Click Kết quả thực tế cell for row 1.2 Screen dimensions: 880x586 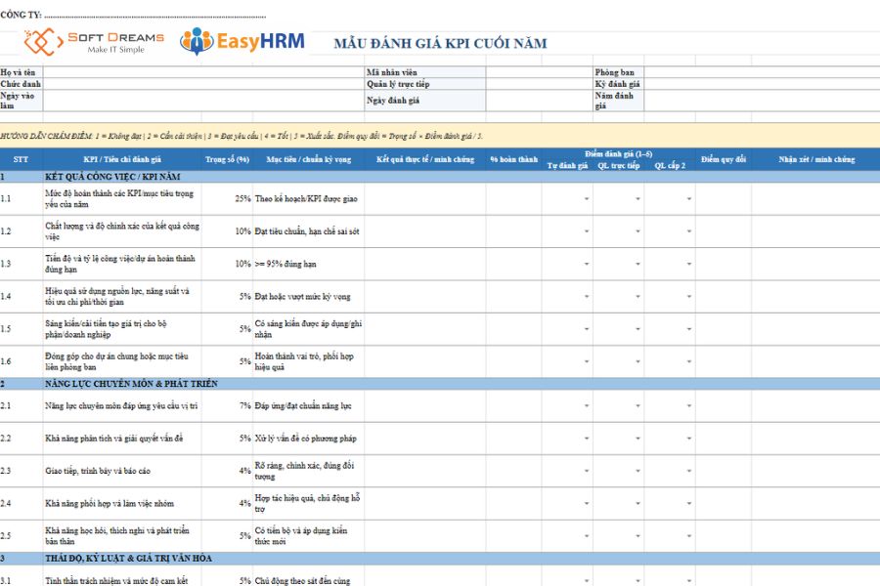pyautogui.click(x=425, y=231)
